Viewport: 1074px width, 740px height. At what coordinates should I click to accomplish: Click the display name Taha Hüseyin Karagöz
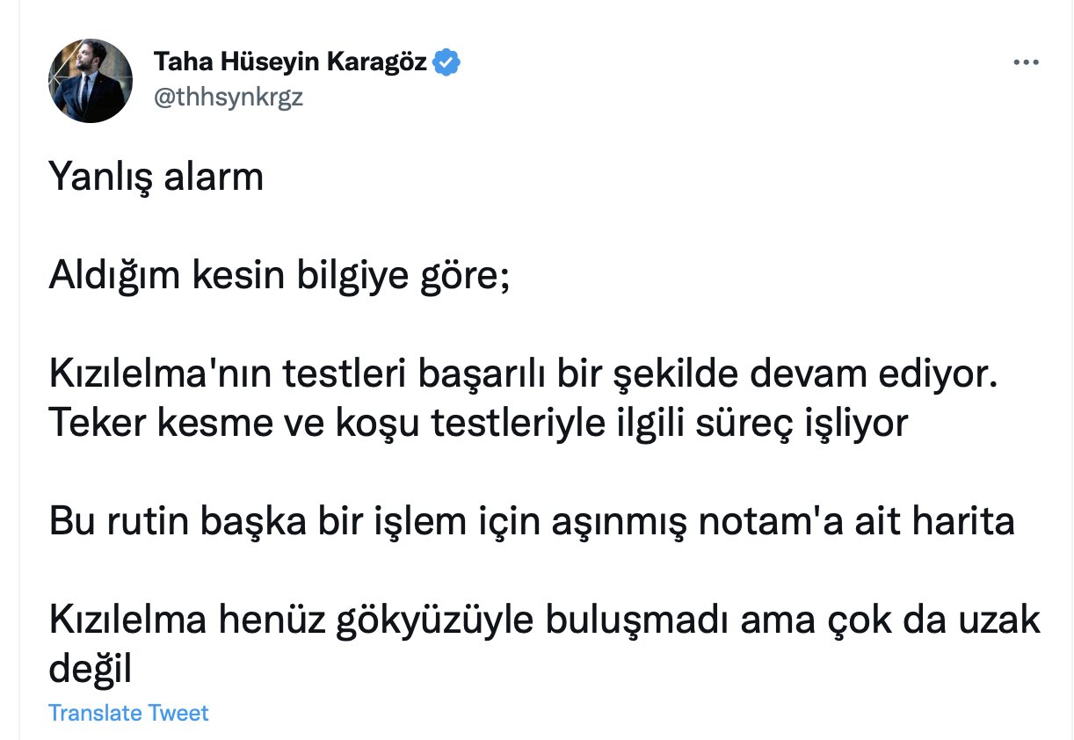(x=290, y=62)
